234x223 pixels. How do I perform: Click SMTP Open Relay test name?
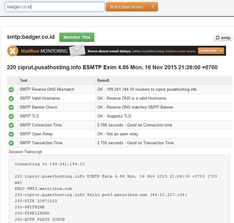(36, 134)
